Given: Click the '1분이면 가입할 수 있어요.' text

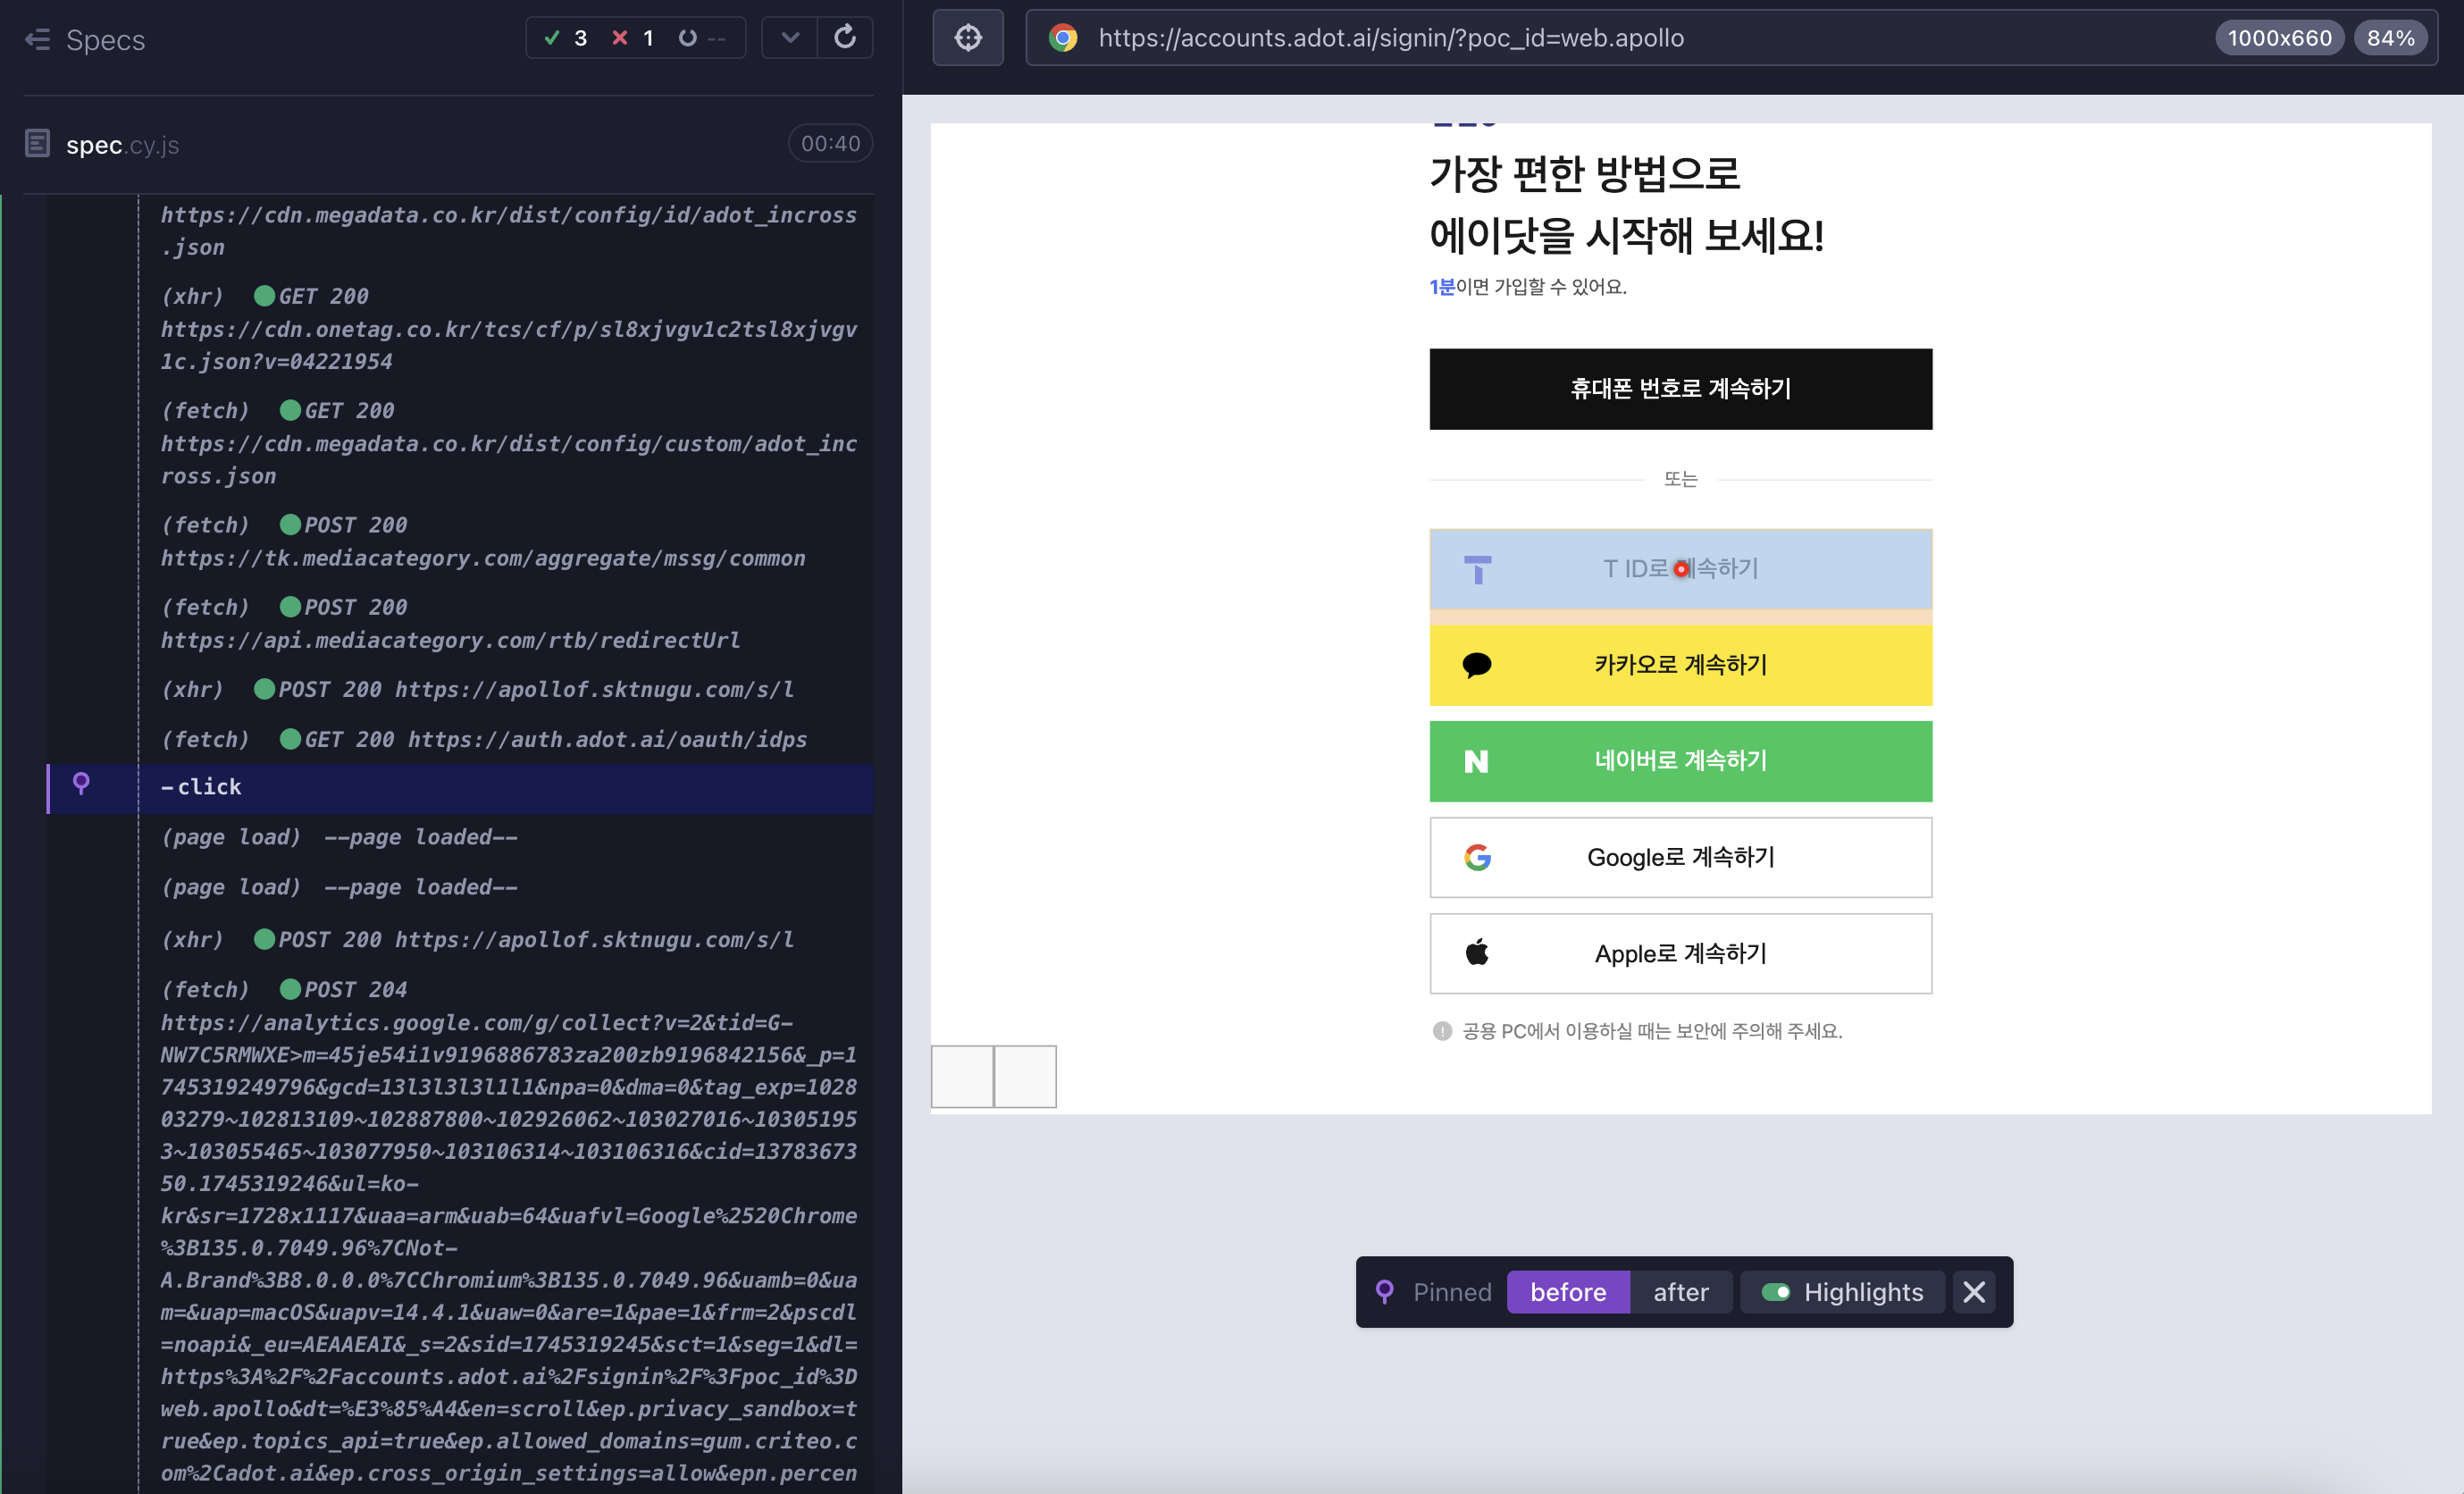Looking at the screenshot, I should [x=1528, y=287].
